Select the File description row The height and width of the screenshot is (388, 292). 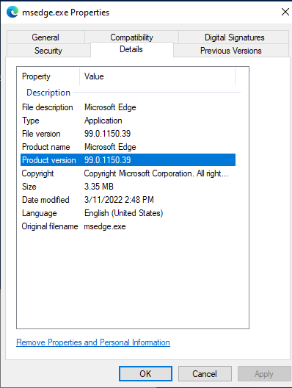(x=128, y=107)
